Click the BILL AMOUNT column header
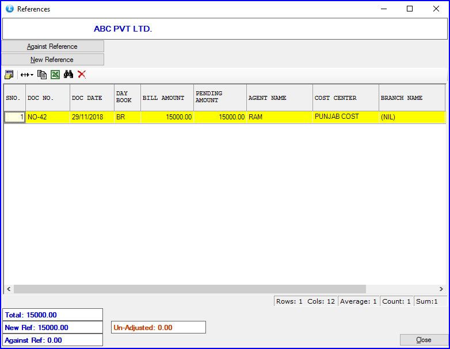The height and width of the screenshot is (349, 450). (x=167, y=98)
